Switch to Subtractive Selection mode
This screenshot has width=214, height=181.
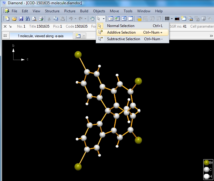[123, 39]
